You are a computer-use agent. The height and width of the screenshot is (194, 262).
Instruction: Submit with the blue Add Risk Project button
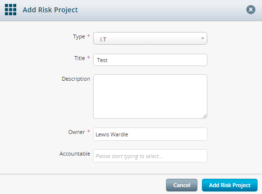tap(229, 185)
